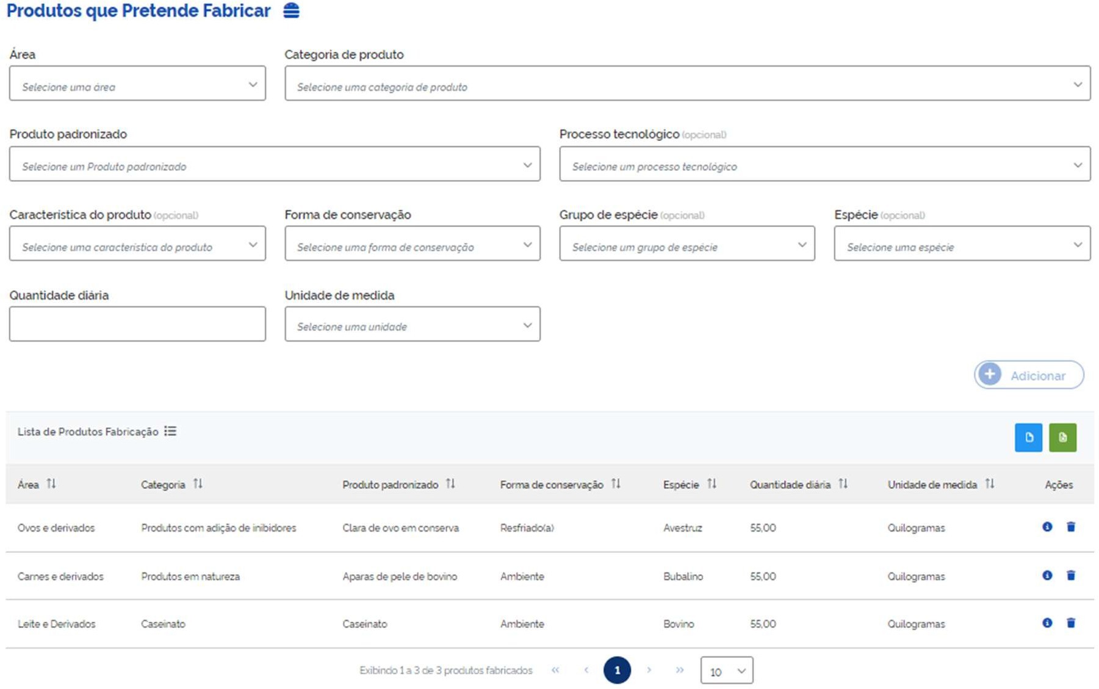Click the blue file export button

(1028, 438)
